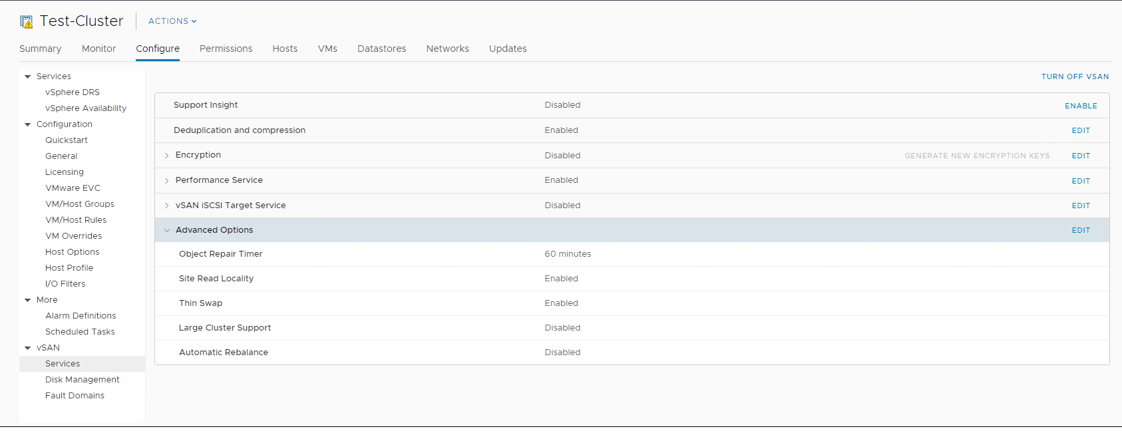Open VM Overrides

pyautogui.click(x=73, y=236)
